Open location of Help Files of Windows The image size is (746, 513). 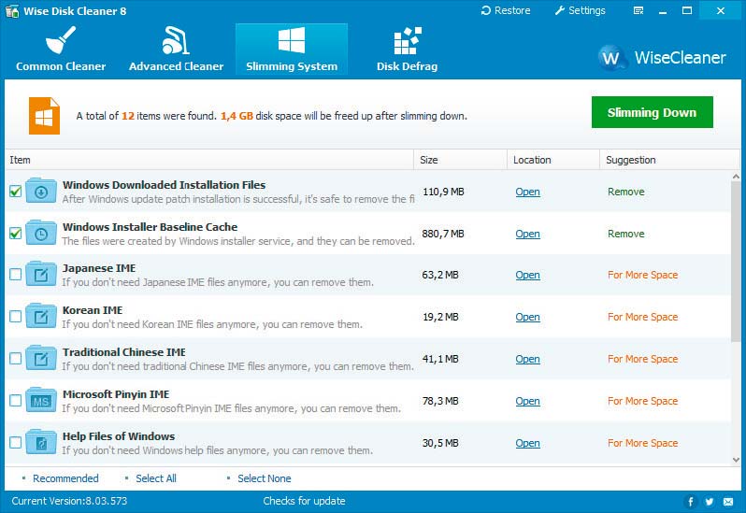527,443
